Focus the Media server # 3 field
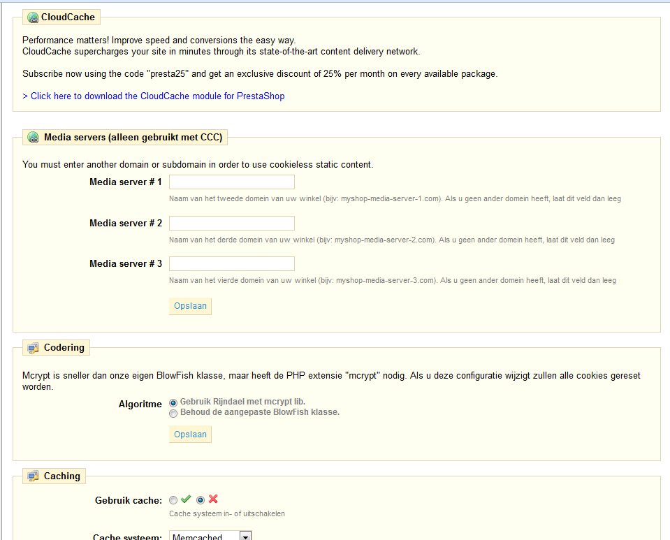Screen dimensions: 670x540 [x=231, y=263]
